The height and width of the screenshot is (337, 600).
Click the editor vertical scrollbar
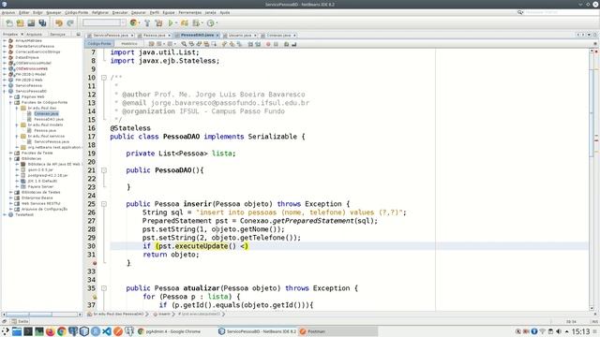pos(592,180)
